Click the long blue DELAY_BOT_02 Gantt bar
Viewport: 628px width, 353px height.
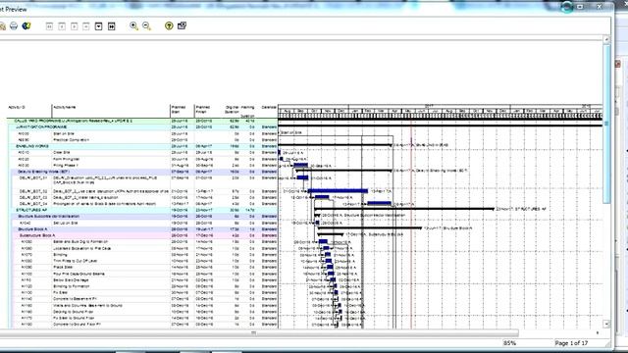[338, 191]
